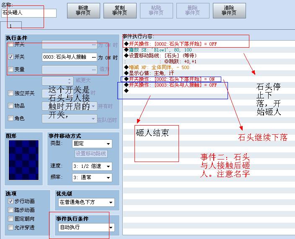The width and height of the screenshot is (295, 239).
Task: Enable the 允许穿透 option
Action: click(x=11, y=228)
